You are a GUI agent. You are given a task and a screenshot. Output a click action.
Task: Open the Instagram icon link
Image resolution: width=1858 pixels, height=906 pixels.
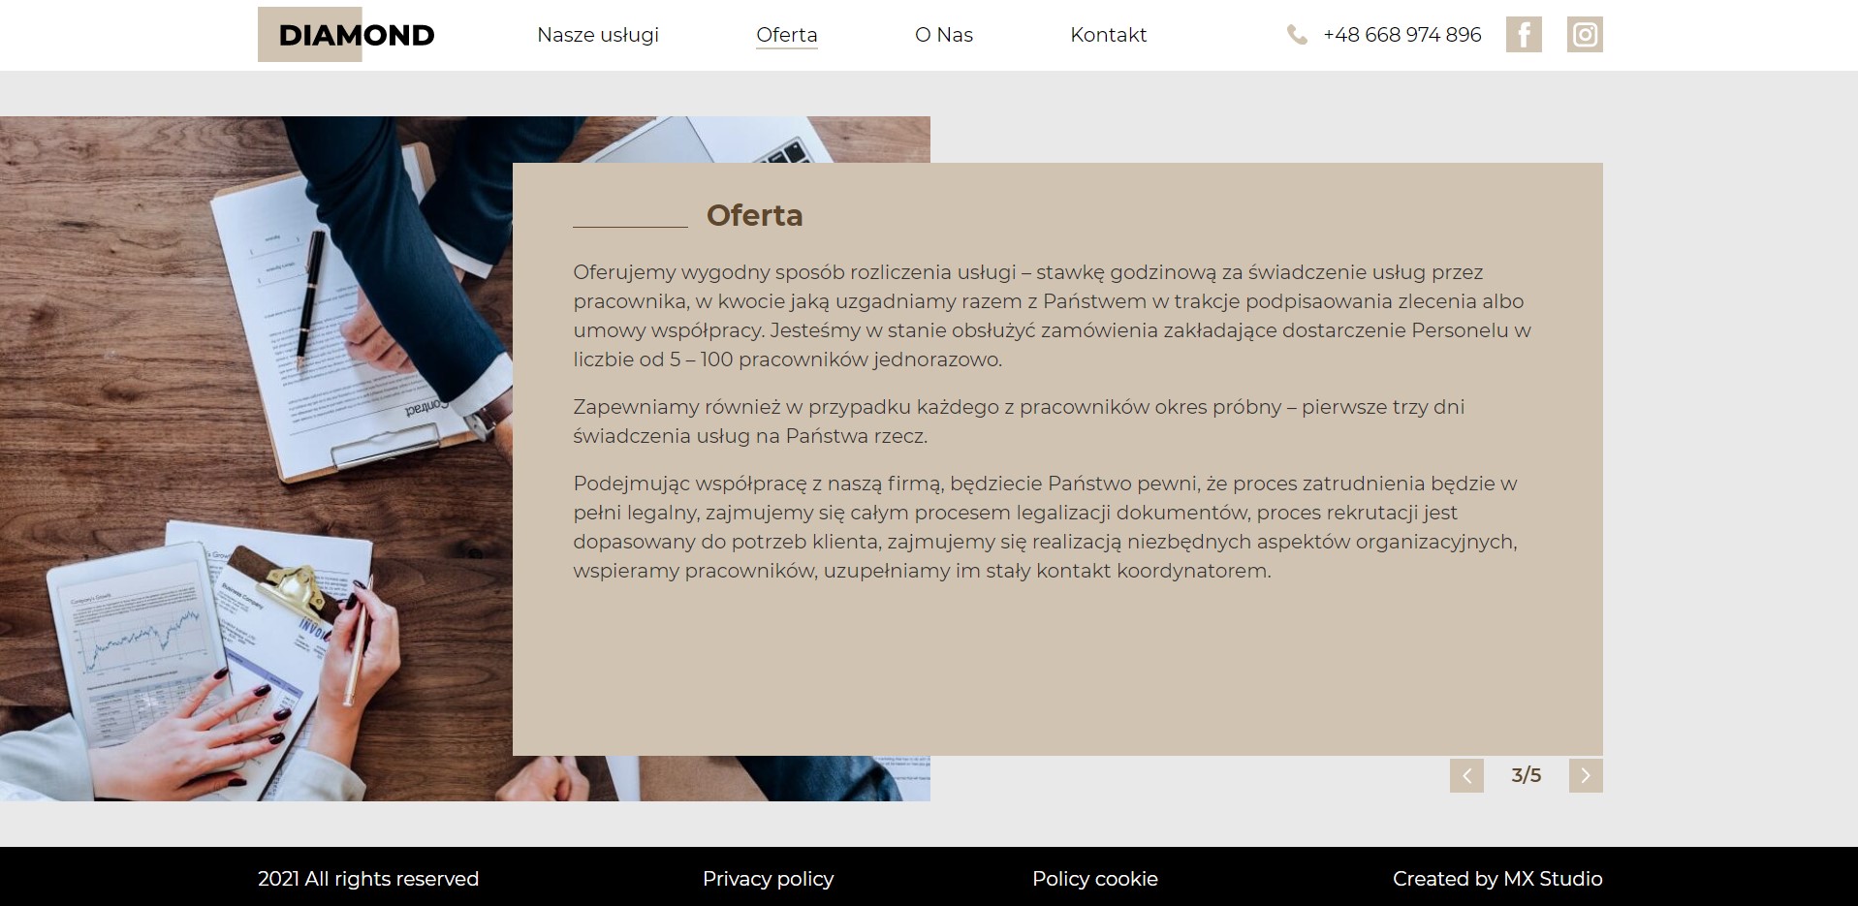pyautogui.click(x=1585, y=35)
